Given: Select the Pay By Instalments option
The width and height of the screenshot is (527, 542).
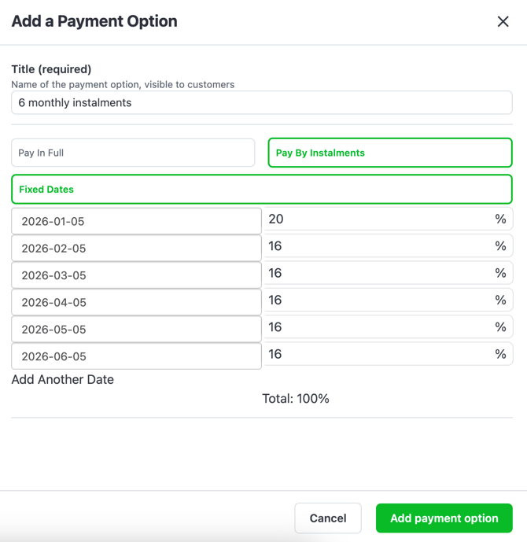Looking at the screenshot, I should 390,153.
